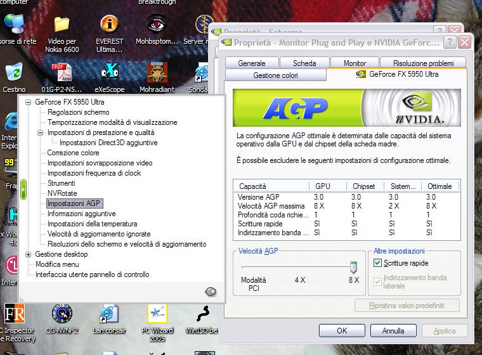
Task: Close the Proprietà Monitor Plug and Play dialog
Action: pos(465,42)
